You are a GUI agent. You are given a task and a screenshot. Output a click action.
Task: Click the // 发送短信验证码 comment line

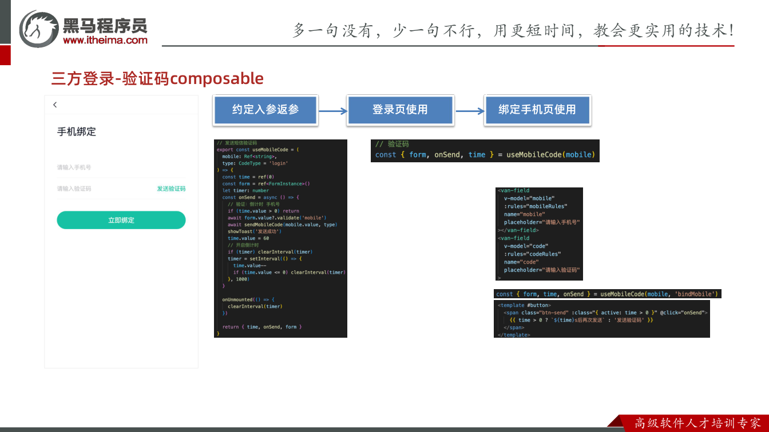[237, 143]
